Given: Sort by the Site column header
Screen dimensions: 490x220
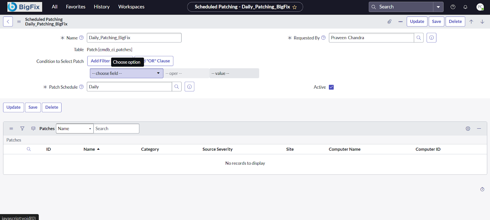Looking at the screenshot, I should point(290,149).
